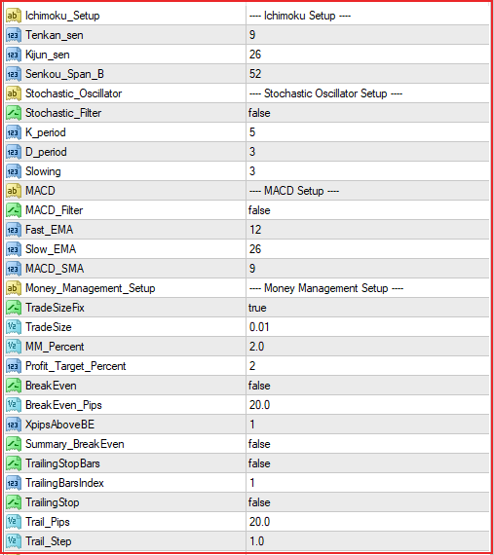Click the string icon beside Ichimoku_Setup
Image resolution: width=494 pixels, height=555 pixels.
click(x=14, y=16)
